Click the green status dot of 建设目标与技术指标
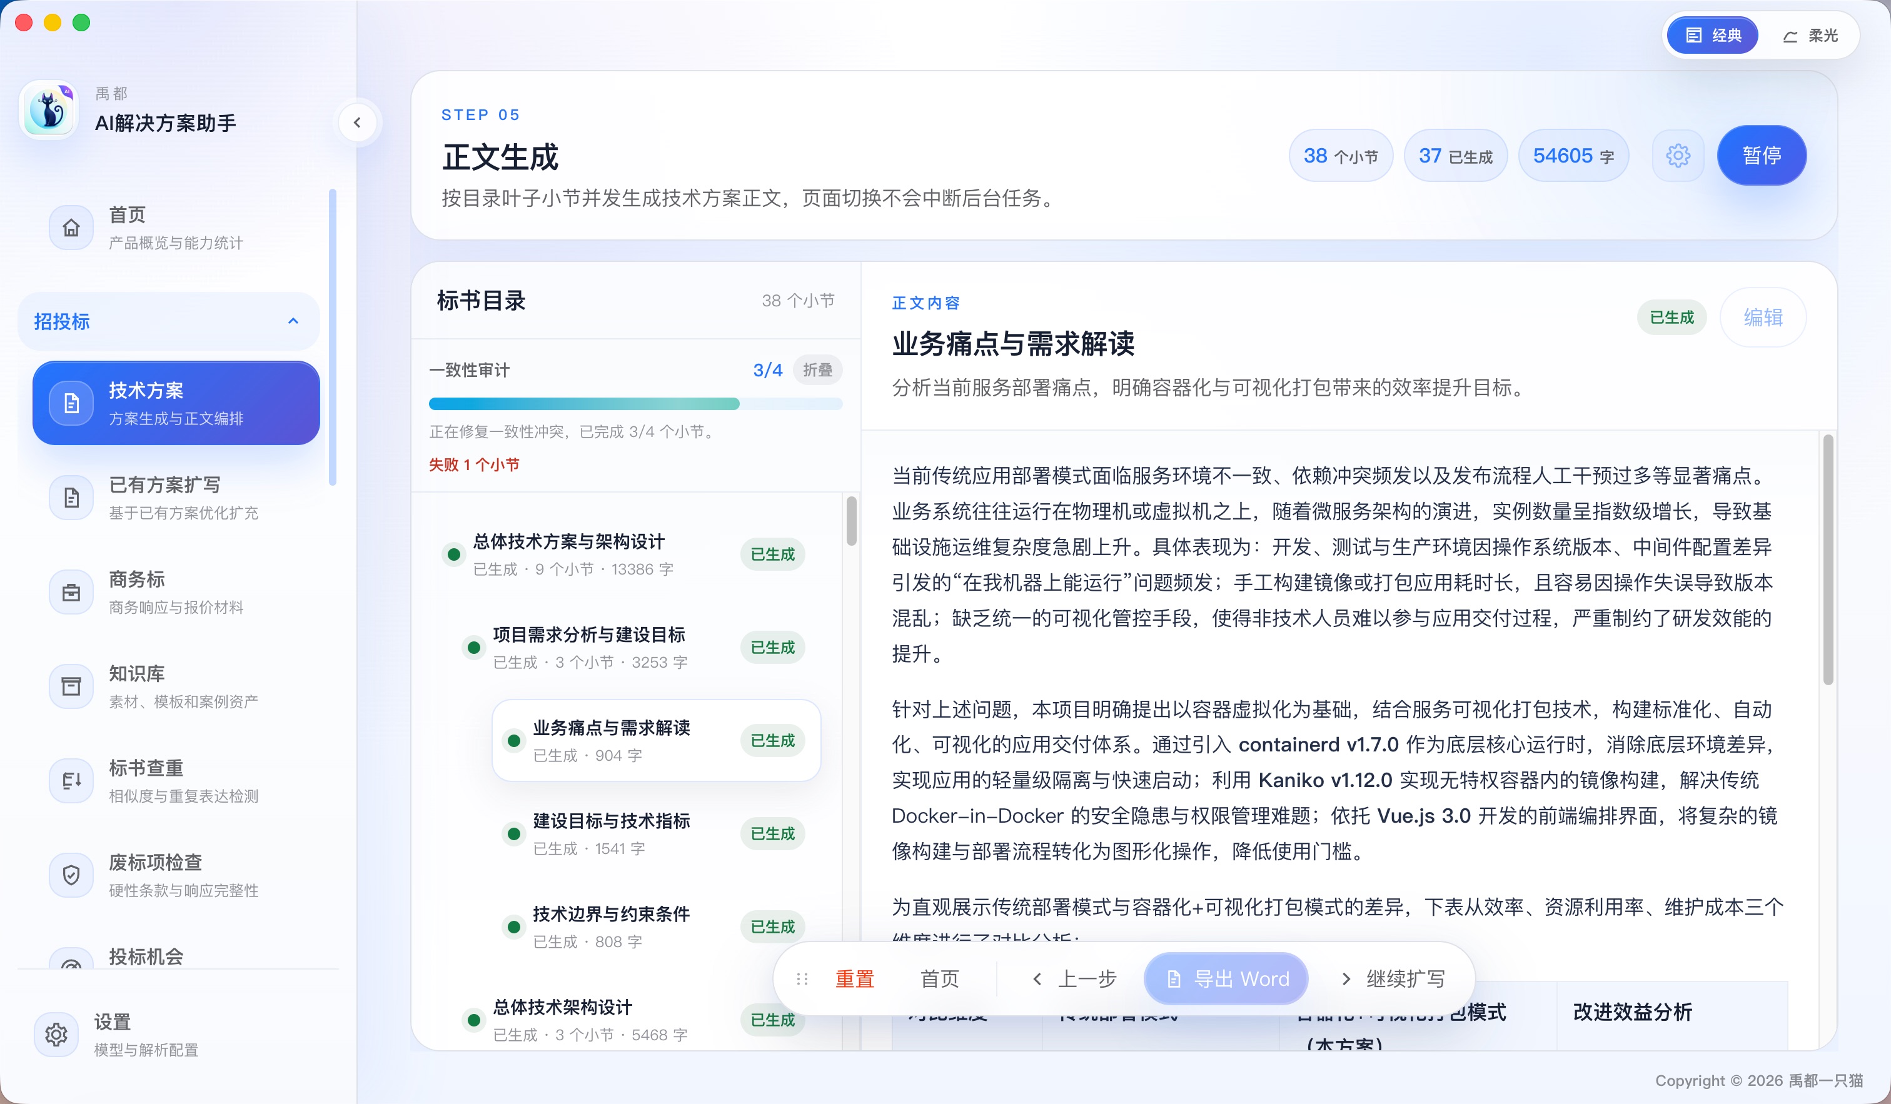 [514, 833]
